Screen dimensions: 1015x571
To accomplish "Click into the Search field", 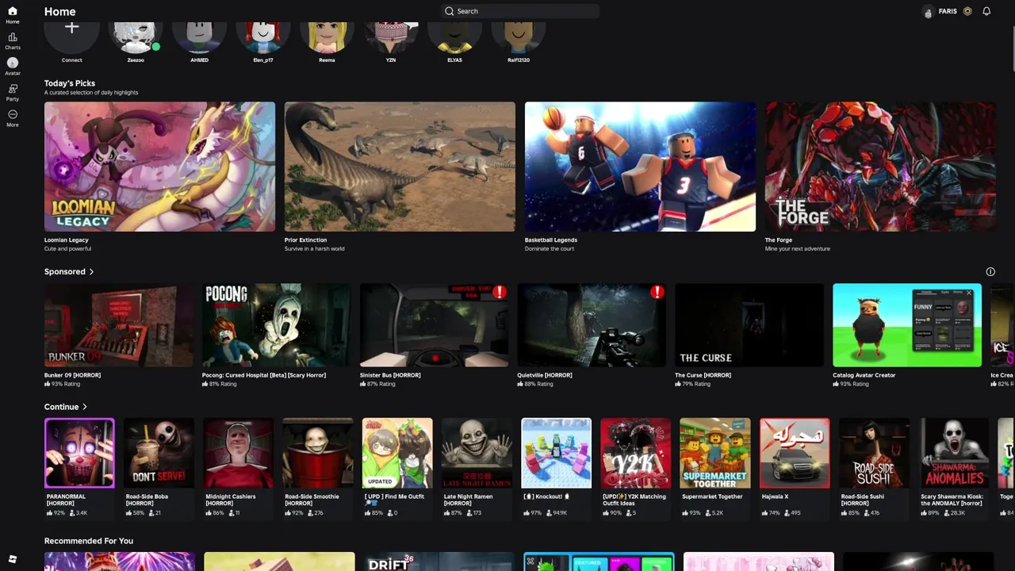I will [520, 11].
